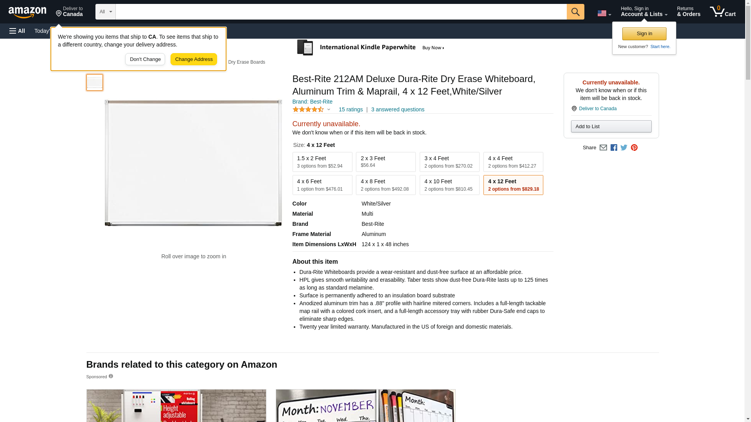Open the All hamburger menu
The height and width of the screenshot is (422, 751).
(17, 31)
